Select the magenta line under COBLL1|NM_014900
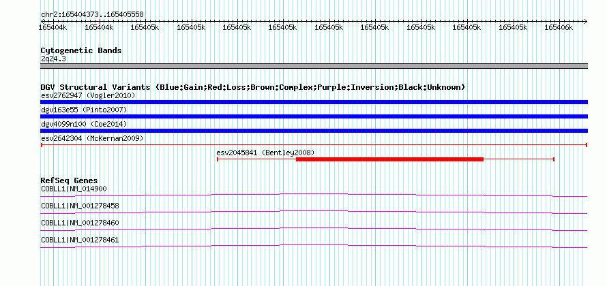 [314, 195]
